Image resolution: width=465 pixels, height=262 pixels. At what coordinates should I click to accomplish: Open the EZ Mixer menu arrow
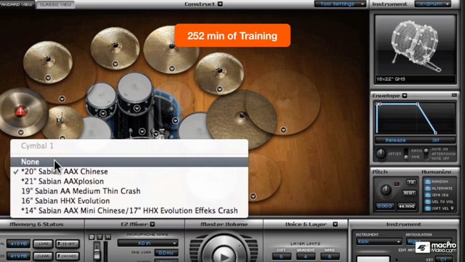(153, 224)
